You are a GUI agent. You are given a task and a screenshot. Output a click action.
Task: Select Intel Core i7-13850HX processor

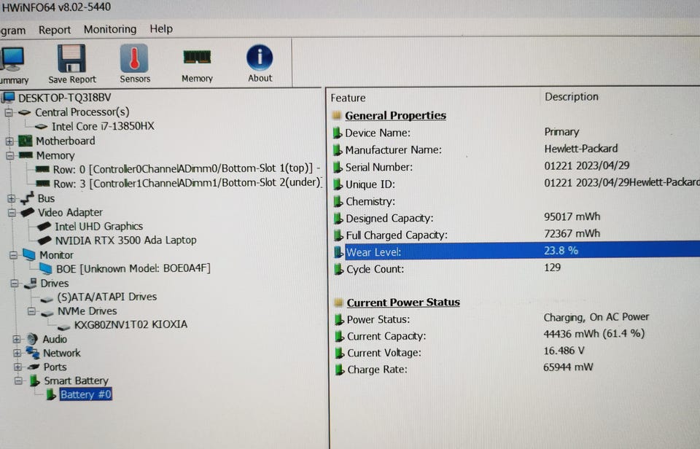(103, 126)
